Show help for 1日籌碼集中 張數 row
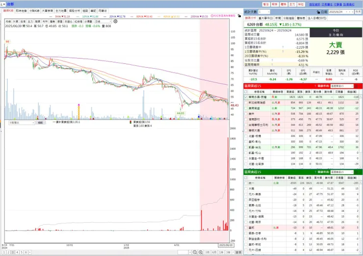Viewport: 363px width, 256px height. (283, 47)
